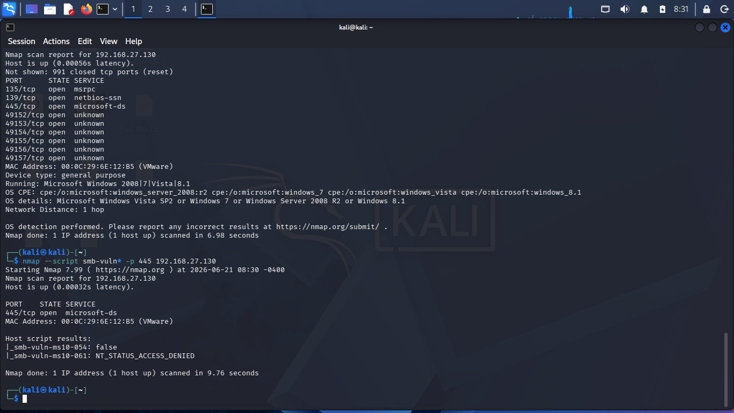
Task: Focus the terminal window taskbar button
Action: [207, 9]
